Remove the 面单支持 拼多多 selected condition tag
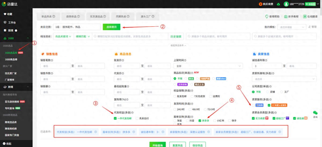This screenshot has height=147, width=322. [x=134, y=132]
